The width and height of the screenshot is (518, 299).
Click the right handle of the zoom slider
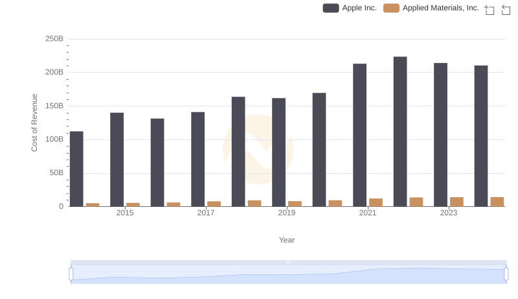pos(506,274)
